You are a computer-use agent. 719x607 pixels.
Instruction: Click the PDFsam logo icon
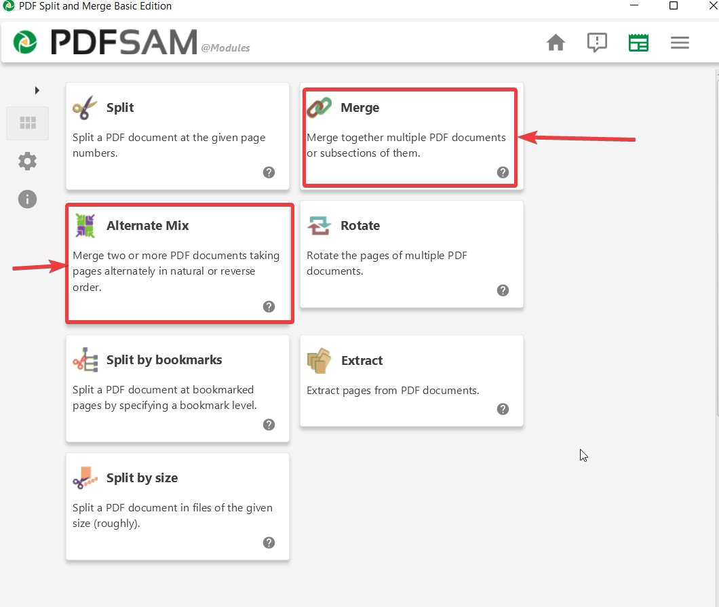[25, 42]
